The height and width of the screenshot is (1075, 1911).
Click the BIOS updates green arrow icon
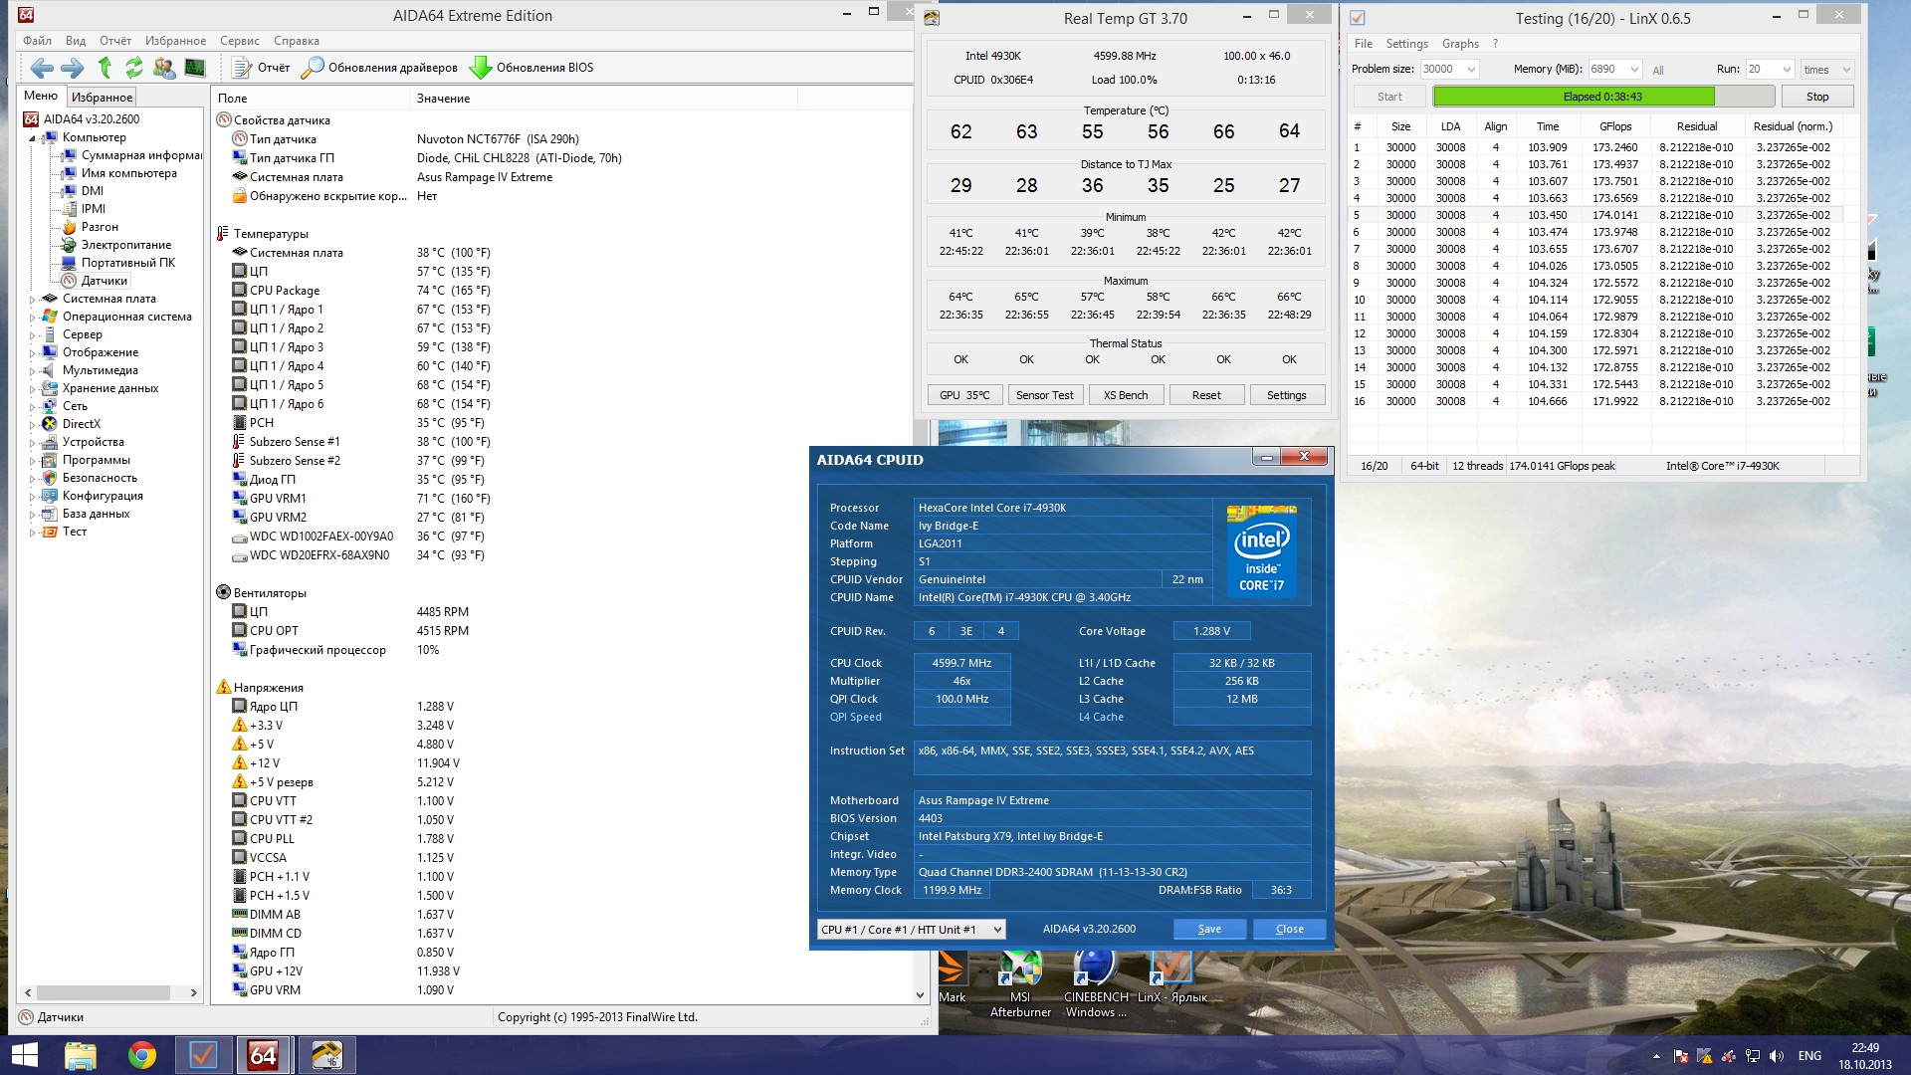coord(481,68)
